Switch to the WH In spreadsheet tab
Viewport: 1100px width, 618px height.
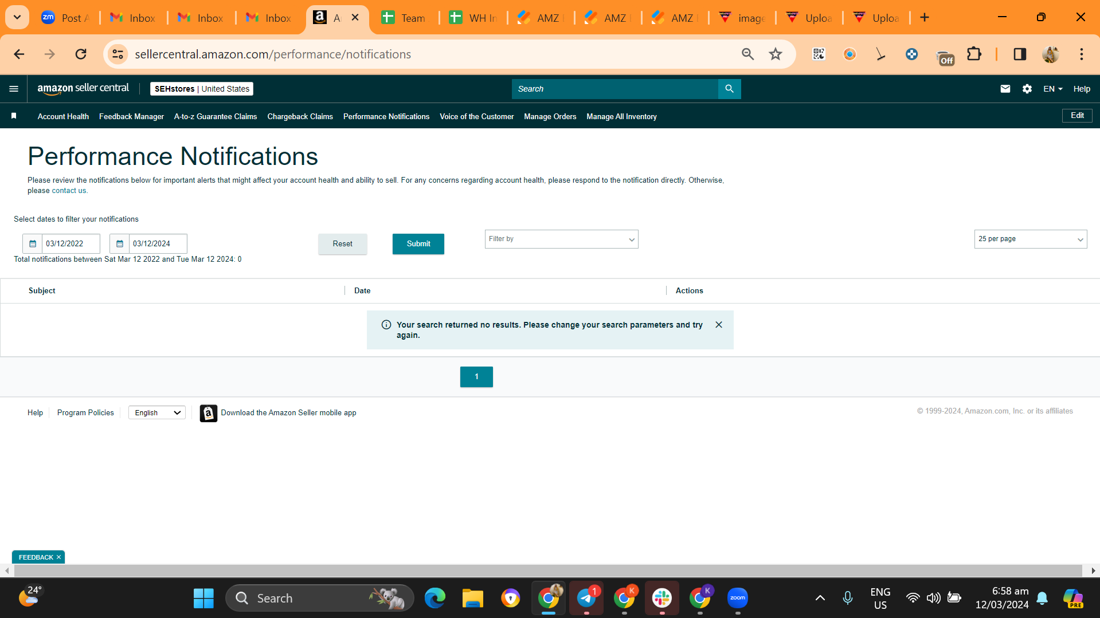pyautogui.click(x=473, y=18)
